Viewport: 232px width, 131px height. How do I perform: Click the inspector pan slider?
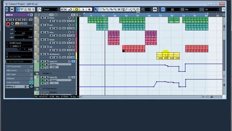point(23,33)
